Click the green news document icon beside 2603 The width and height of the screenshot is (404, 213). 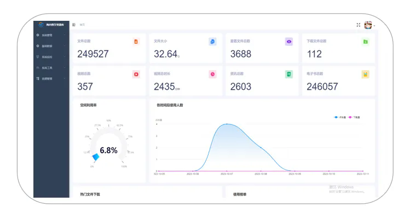(289, 74)
